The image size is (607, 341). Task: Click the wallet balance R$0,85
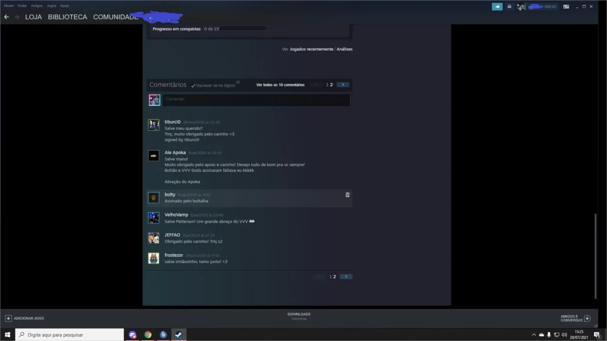[550, 6]
